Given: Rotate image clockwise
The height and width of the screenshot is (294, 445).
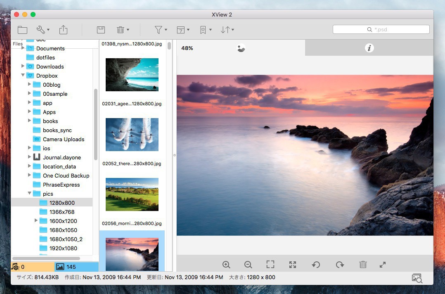Looking at the screenshot, I should click(340, 265).
